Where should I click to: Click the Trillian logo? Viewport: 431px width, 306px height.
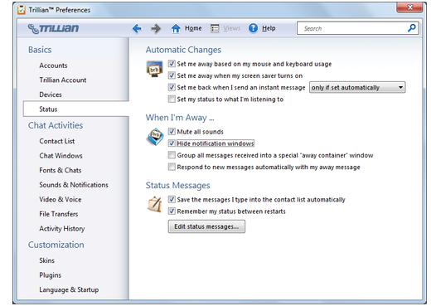click(x=53, y=28)
